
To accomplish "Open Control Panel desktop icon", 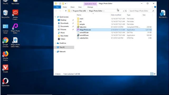I will 6,29.
